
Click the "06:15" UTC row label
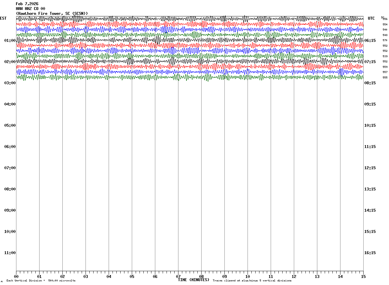pyautogui.click(x=370, y=41)
